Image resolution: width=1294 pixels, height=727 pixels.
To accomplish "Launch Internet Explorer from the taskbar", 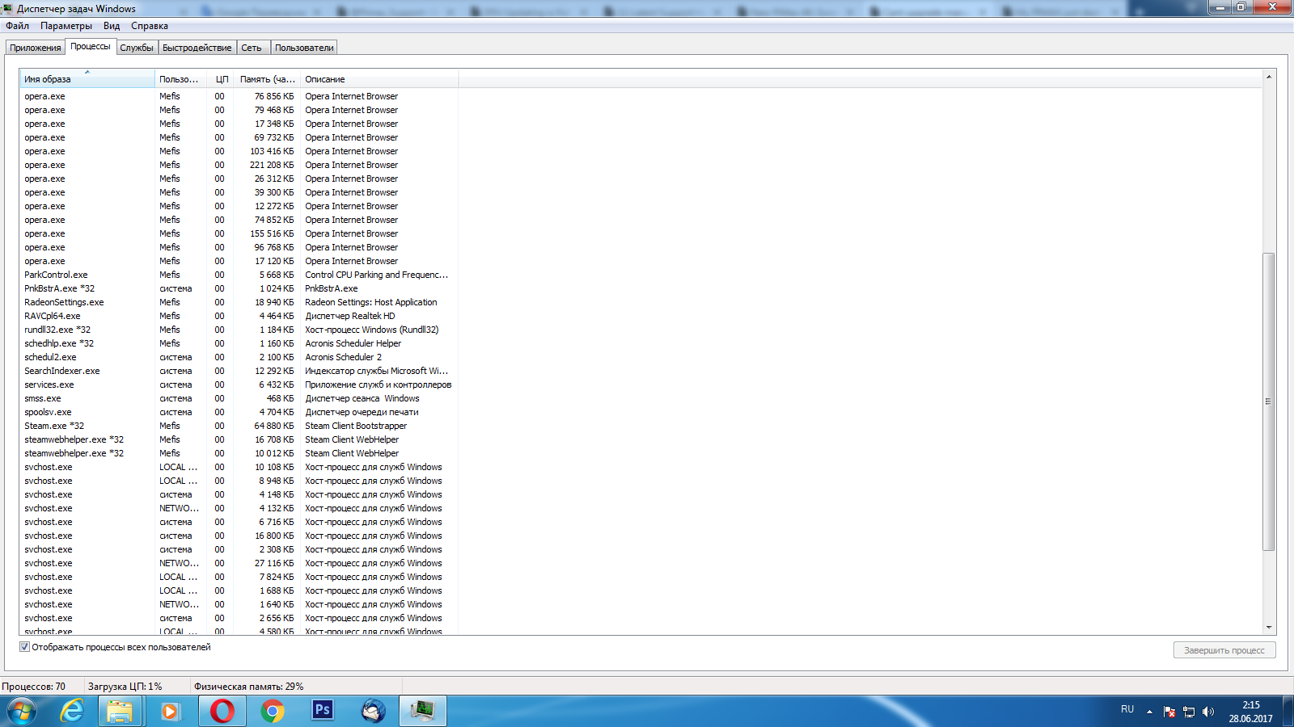I will pos(73,711).
